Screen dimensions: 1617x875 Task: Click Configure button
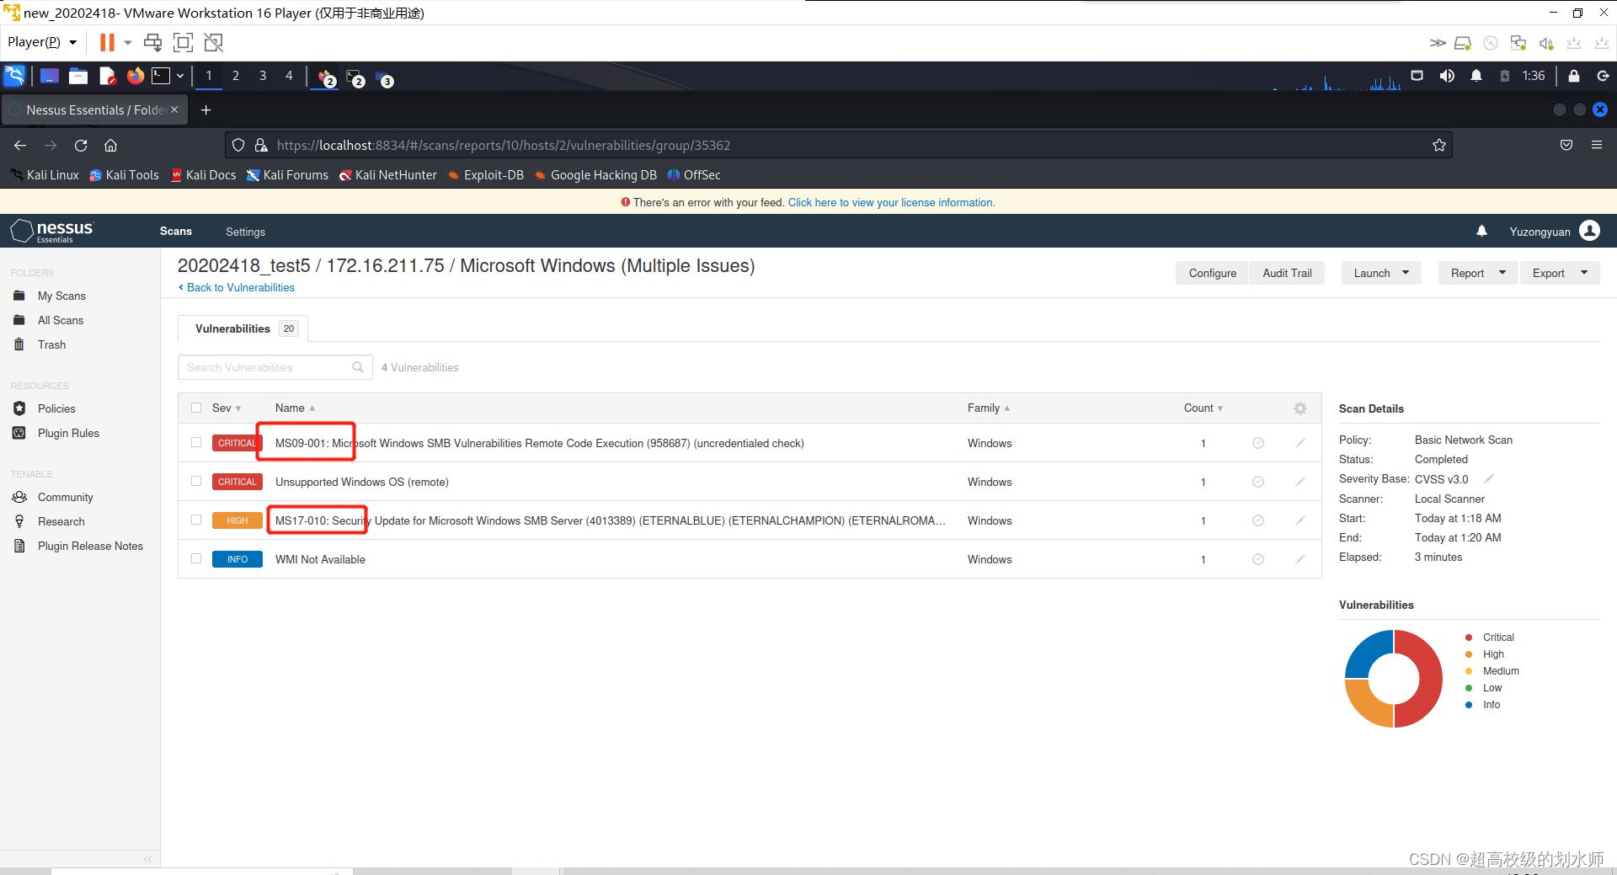coord(1212,273)
